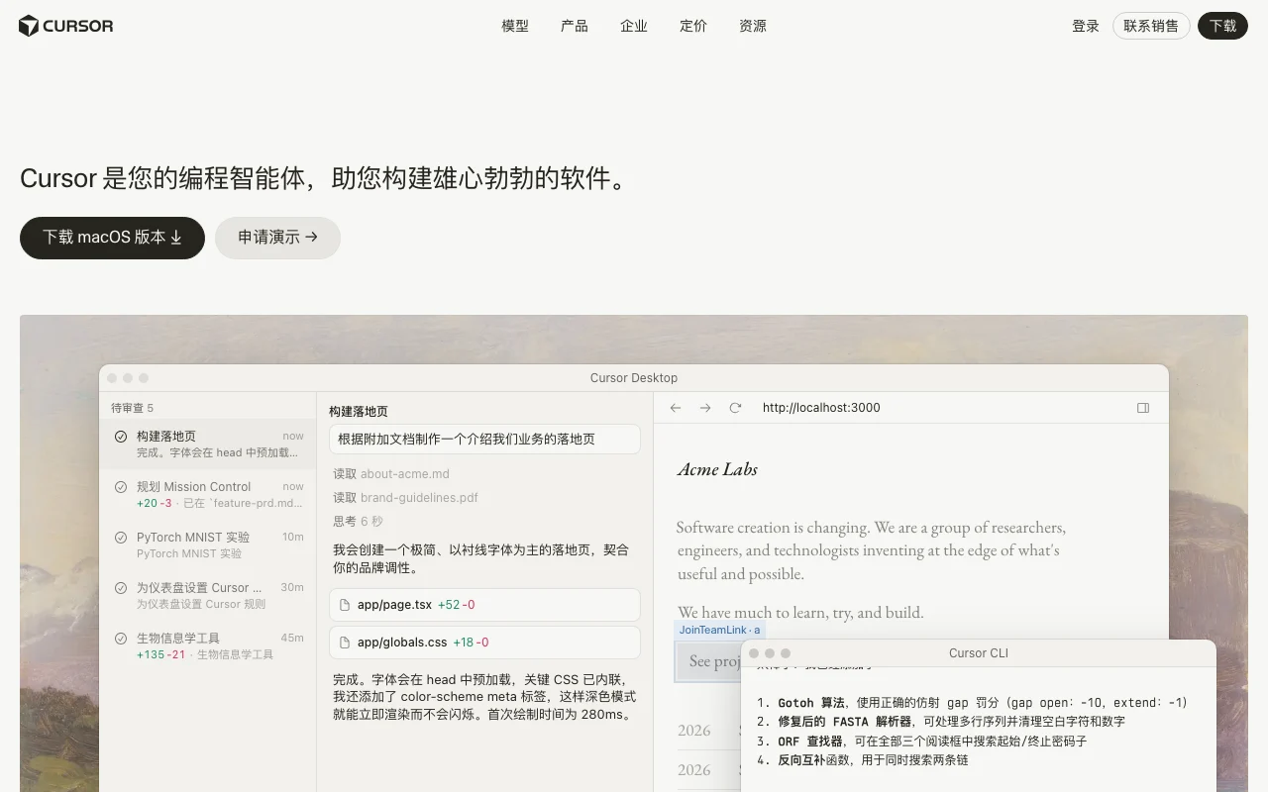Click the 待审查 5 header
The height and width of the screenshot is (792, 1268).
[x=132, y=408]
